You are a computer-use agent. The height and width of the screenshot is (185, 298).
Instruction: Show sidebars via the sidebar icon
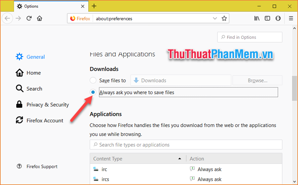[x=267, y=18]
